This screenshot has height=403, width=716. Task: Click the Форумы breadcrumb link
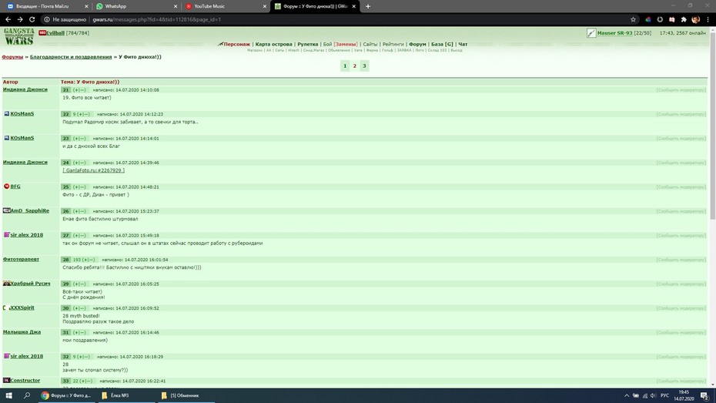pyautogui.click(x=12, y=57)
